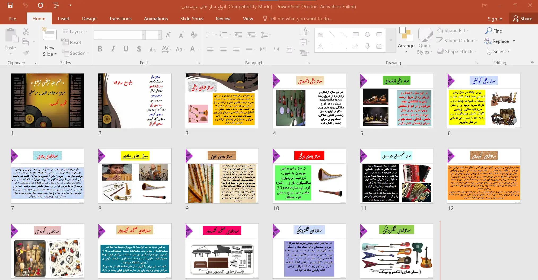This screenshot has width=538, height=280.
Task: Open the Slide Show tab
Action: 192,19
